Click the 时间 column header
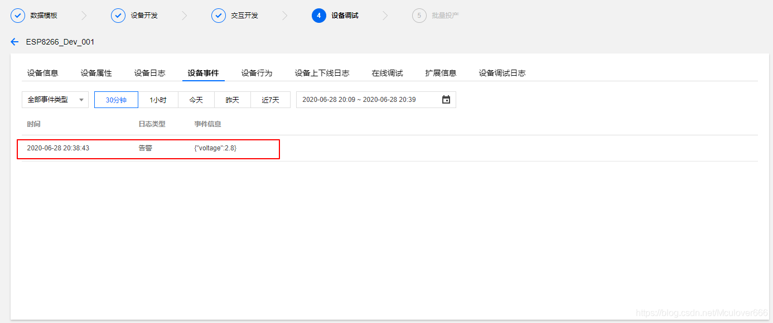The image size is (773, 323). click(33, 124)
